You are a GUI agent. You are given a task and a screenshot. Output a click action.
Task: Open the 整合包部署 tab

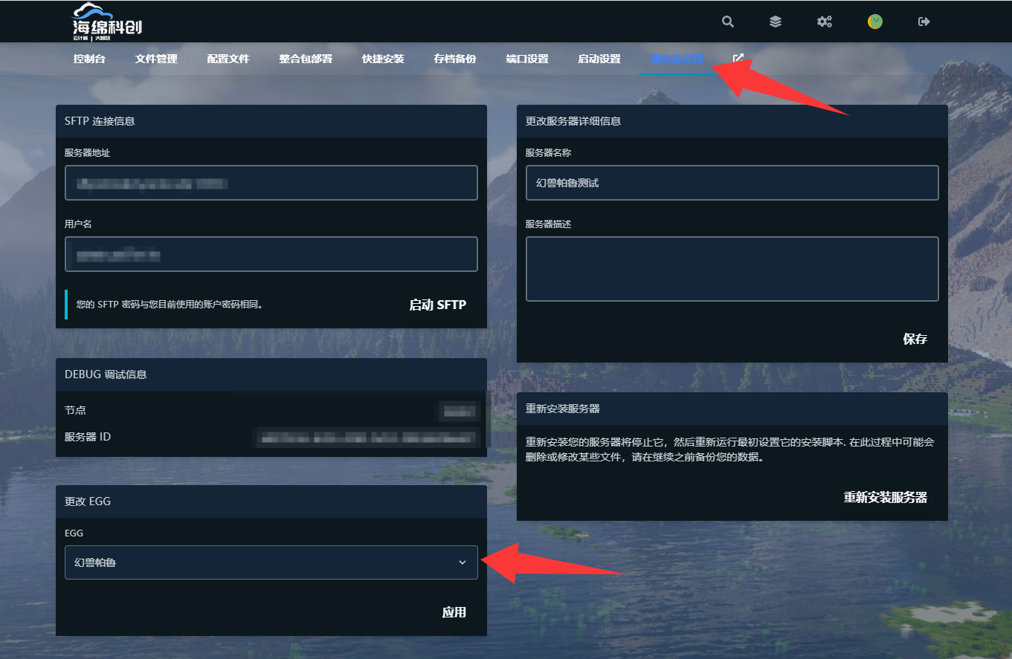[306, 59]
